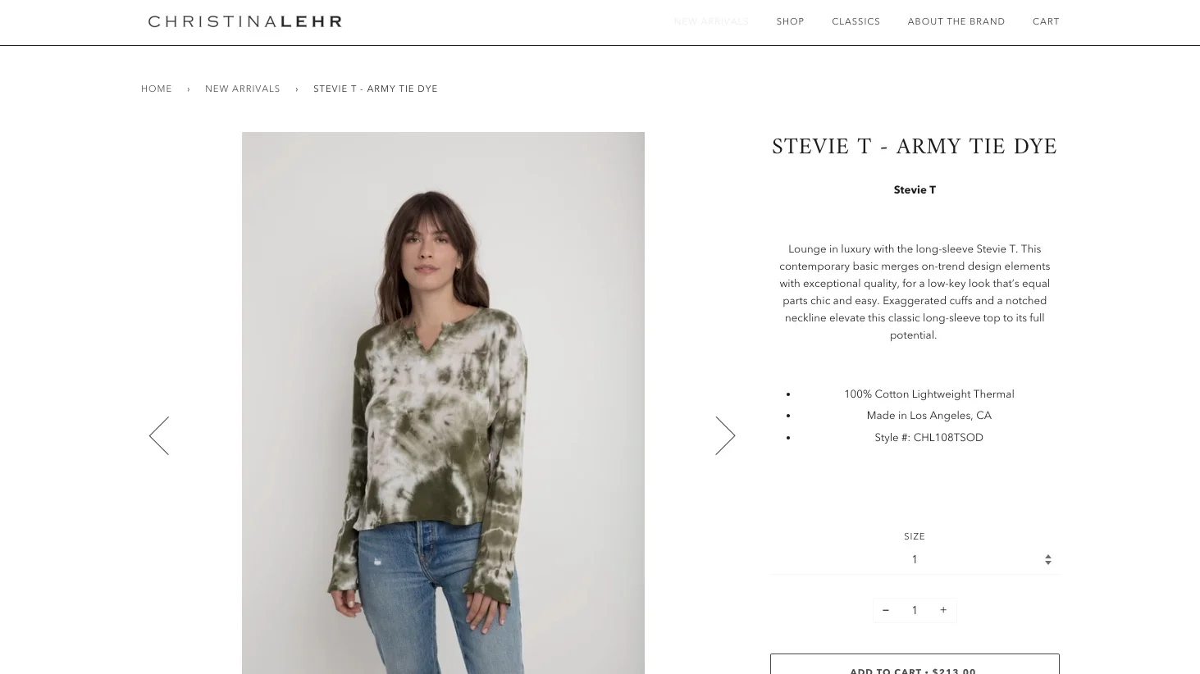The width and height of the screenshot is (1200, 674).
Task: Click the Stevie T - Army Tie Dye title
Action: pyautogui.click(x=915, y=147)
